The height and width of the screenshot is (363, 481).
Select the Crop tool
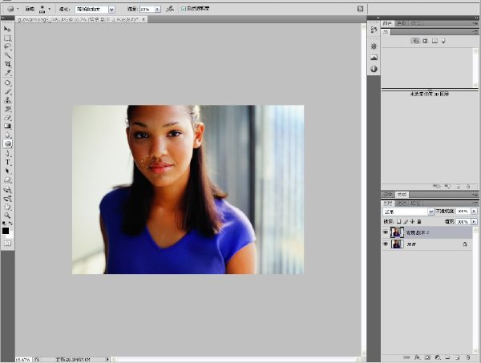7,64
